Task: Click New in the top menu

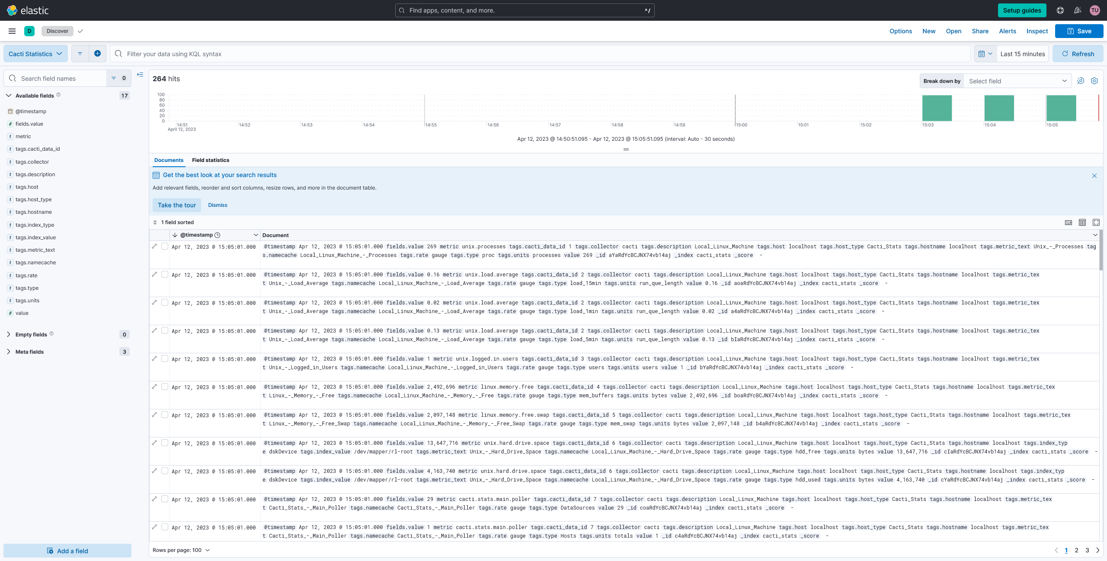Action: 929,31
